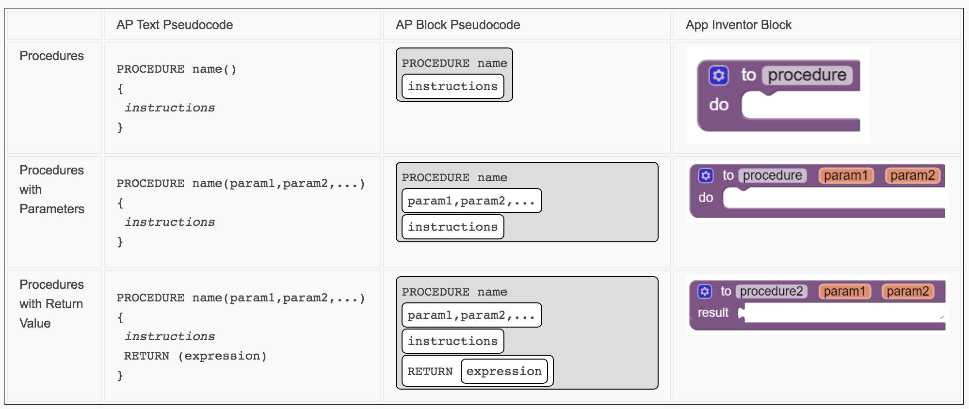Select the orange param2 in the do block
The image size is (969, 409).
(912, 175)
